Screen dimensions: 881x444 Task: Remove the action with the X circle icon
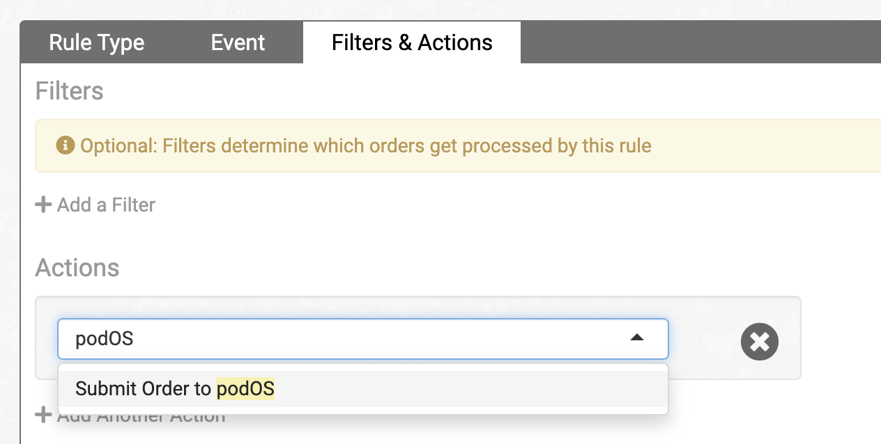pos(759,341)
